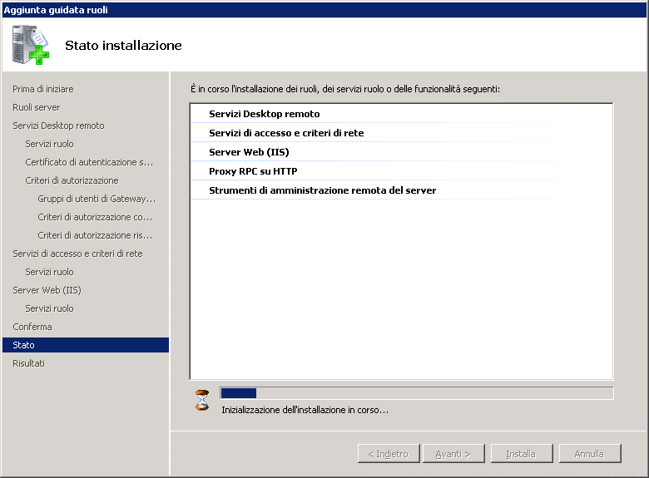
Task: Click the Installa button
Action: click(x=522, y=454)
